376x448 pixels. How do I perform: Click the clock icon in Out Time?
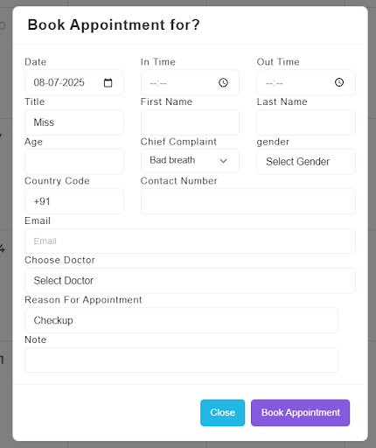pos(339,82)
